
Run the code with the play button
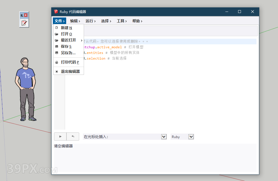60,137
